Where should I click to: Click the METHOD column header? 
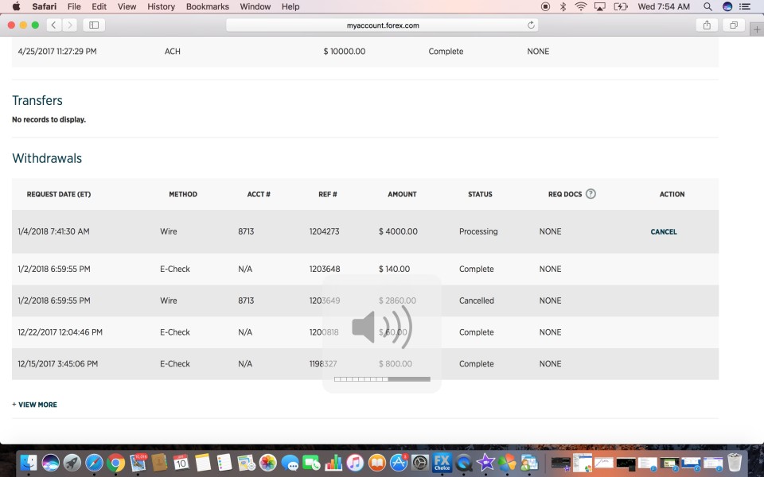pos(183,194)
